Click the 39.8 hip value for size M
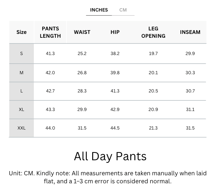The width and height of the screenshot is (216, 190). click(115, 73)
